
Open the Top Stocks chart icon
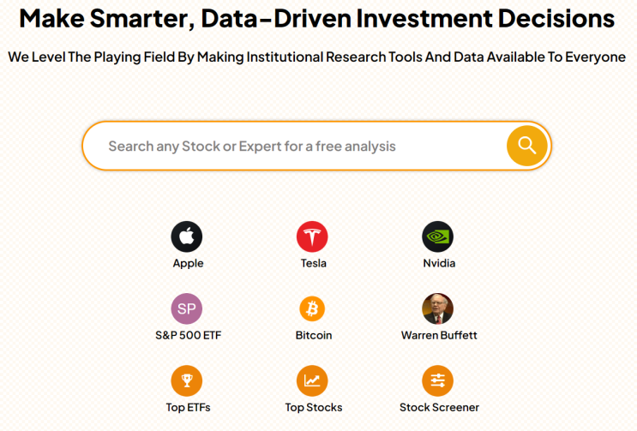pos(312,380)
